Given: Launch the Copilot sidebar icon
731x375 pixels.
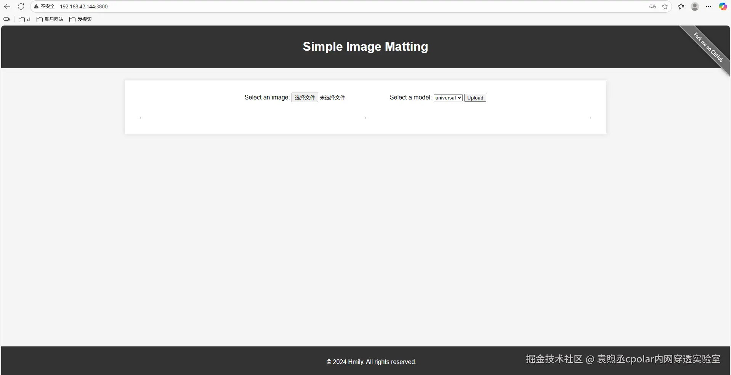Looking at the screenshot, I should pos(723,6).
